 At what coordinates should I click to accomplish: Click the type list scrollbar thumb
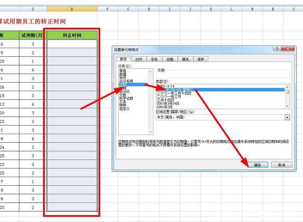point(287,92)
